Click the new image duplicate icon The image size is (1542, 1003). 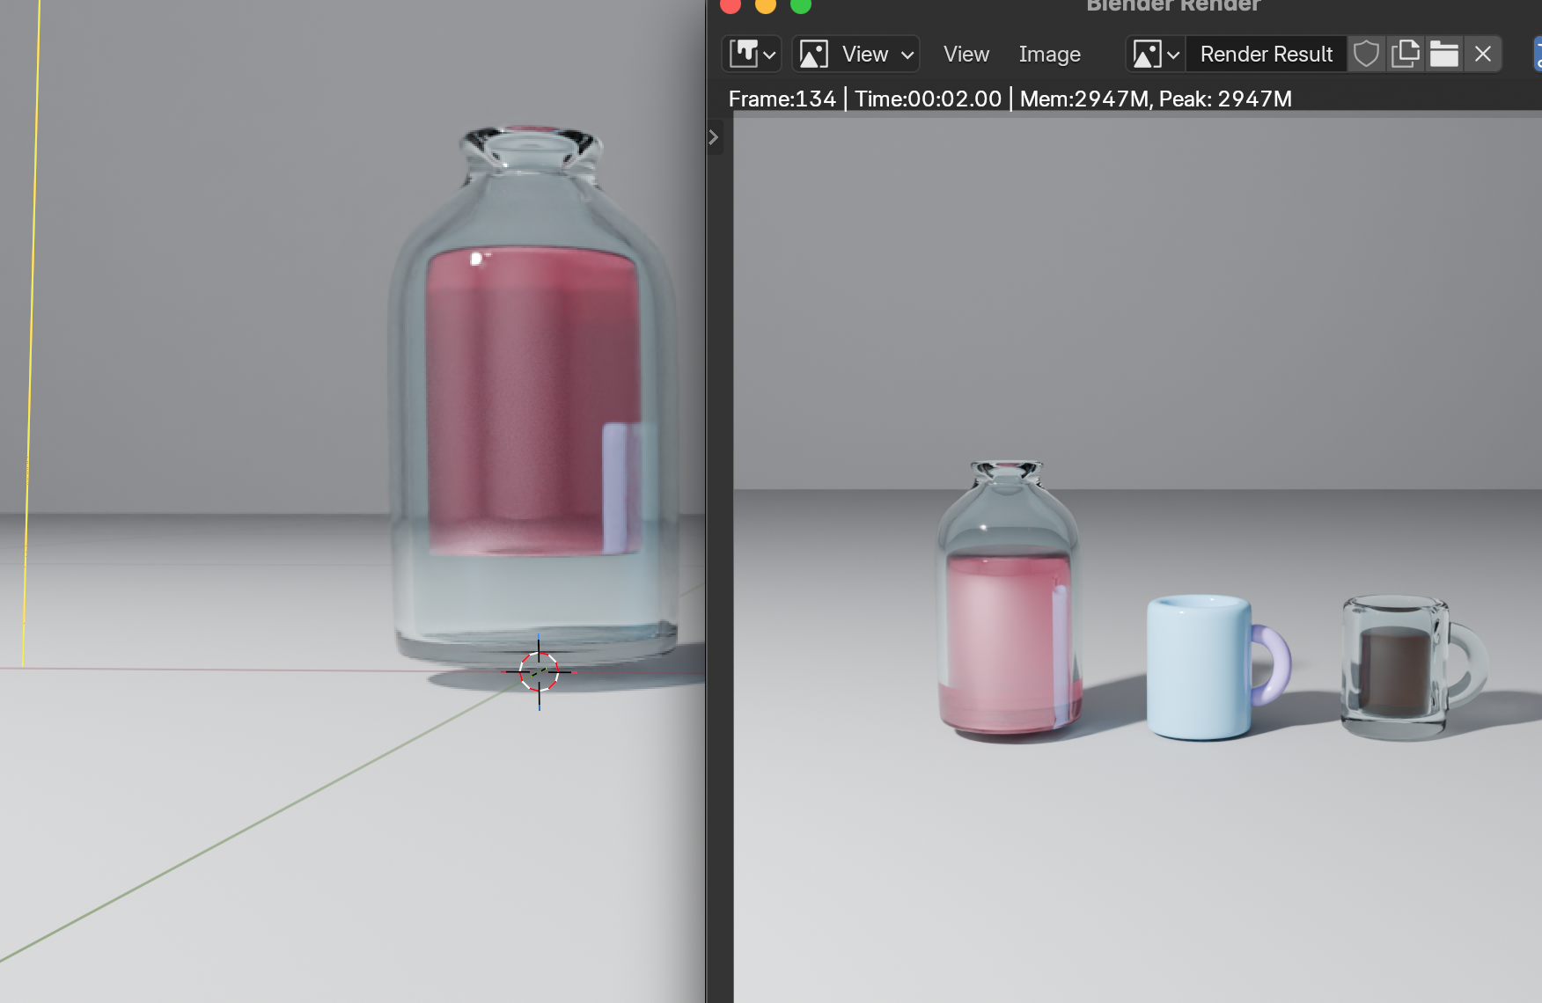pyautogui.click(x=1406, y=55)
